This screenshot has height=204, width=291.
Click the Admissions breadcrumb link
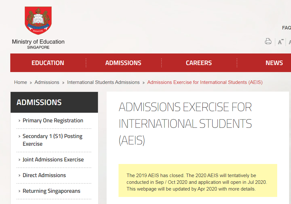(47, 82)
